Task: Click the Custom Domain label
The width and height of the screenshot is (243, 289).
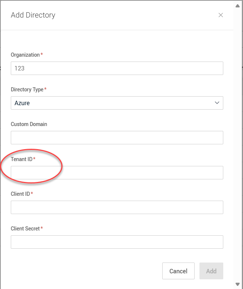Action: [29, 124]
